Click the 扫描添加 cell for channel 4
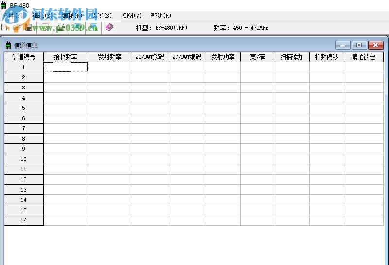The width and height of the screenshot is (389, 265). (x=292, y=98)
